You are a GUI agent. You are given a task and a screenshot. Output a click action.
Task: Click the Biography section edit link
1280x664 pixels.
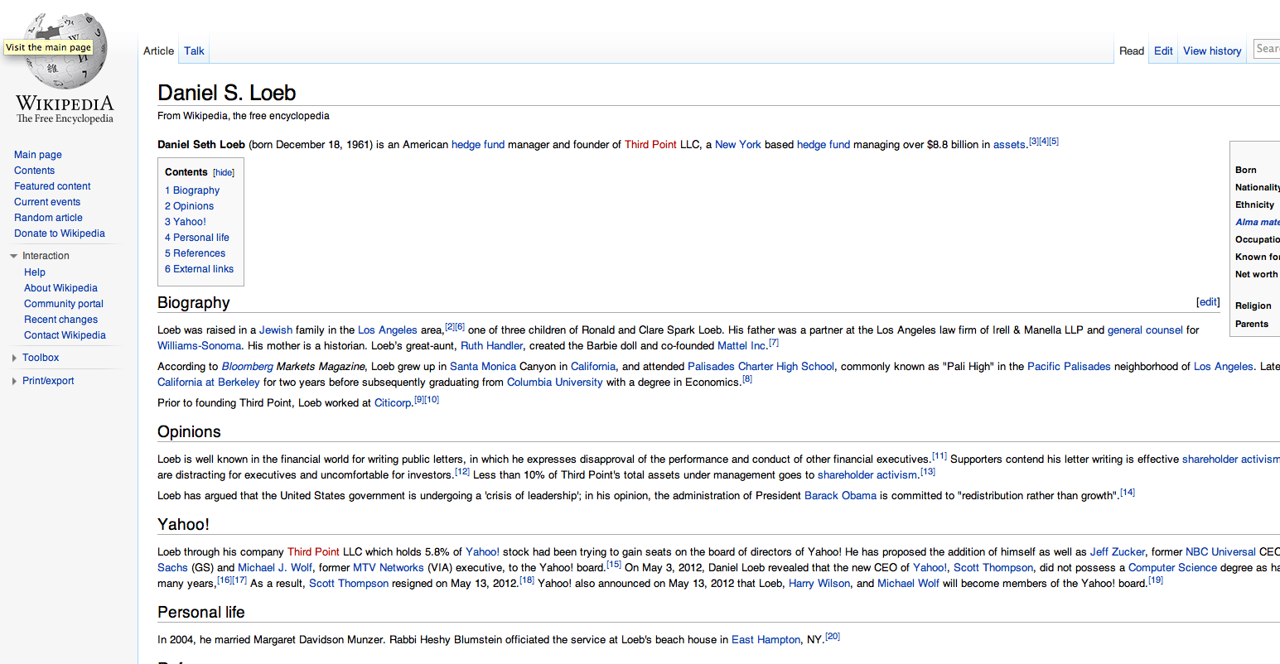[x=1208, y=302]
